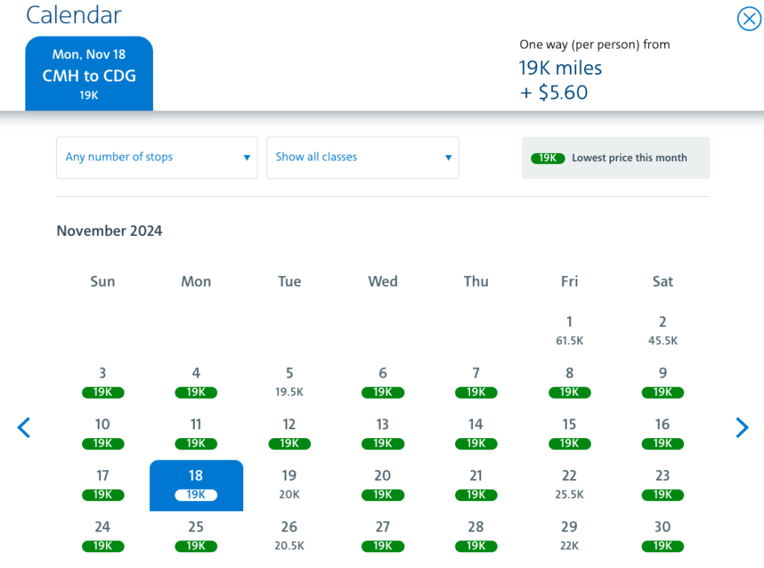Click the November 2024 heading
The width and height of the screenshot is (764, 568).
(109, 231)
